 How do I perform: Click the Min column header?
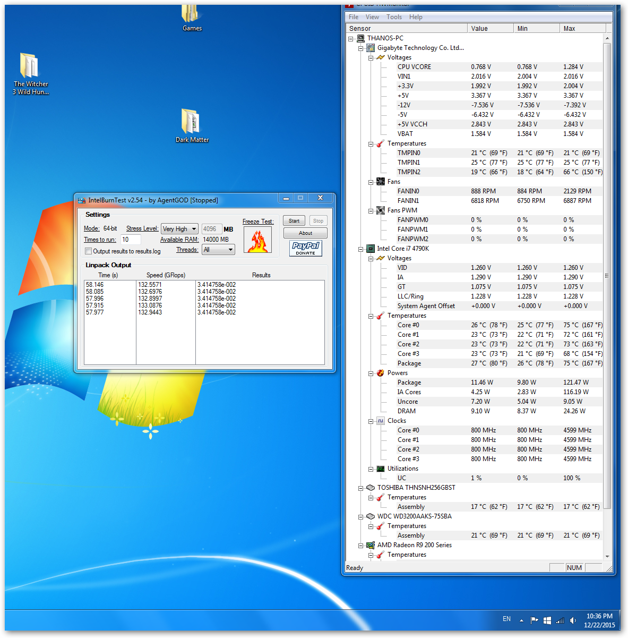pyautogui.click(x=537, y=28)
